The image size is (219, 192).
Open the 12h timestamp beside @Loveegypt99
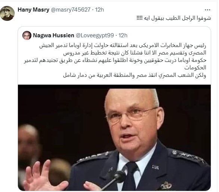click(x=123, y=35)
